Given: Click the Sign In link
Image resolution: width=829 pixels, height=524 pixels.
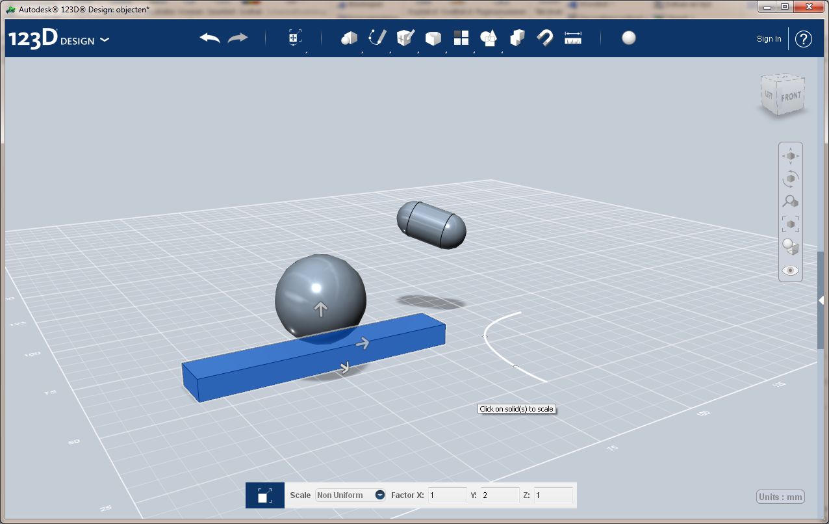Looking at the screenshot, I should tap(769, 39).
